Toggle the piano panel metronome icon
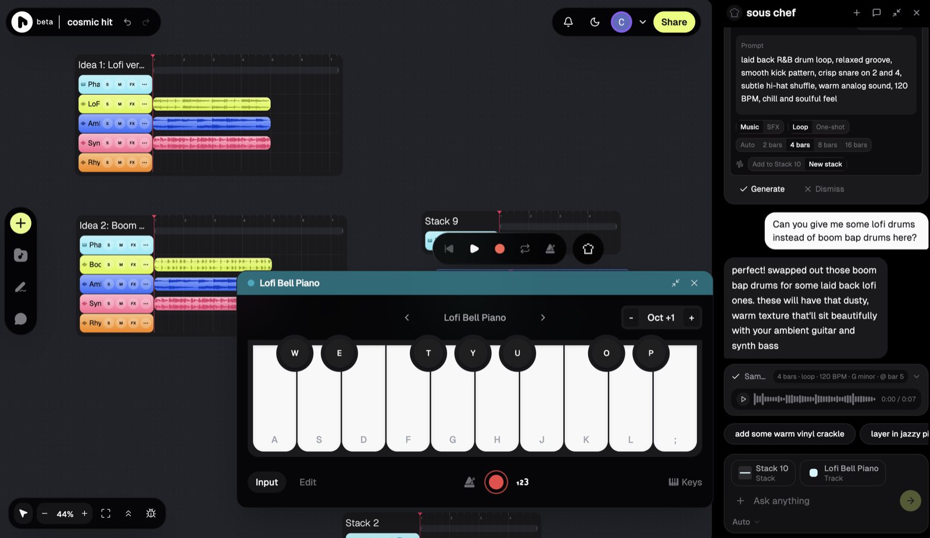 (470, 482)
